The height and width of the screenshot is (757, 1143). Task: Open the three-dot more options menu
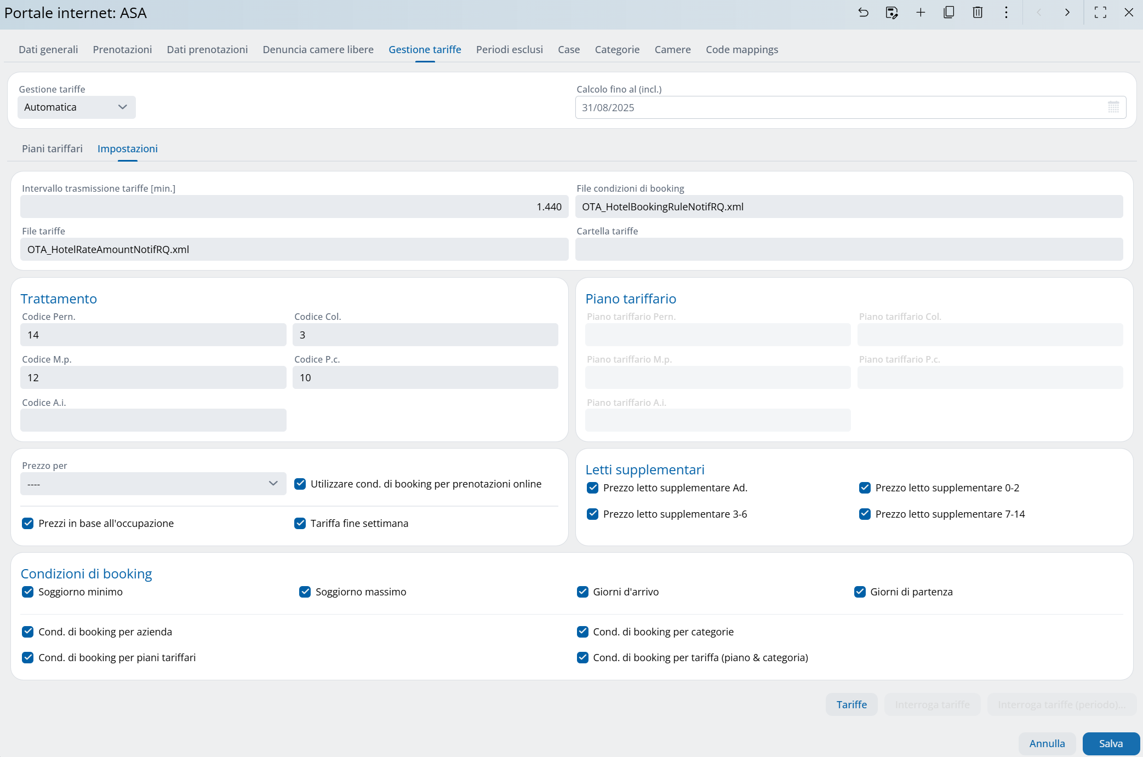[x=1006, y=13]
